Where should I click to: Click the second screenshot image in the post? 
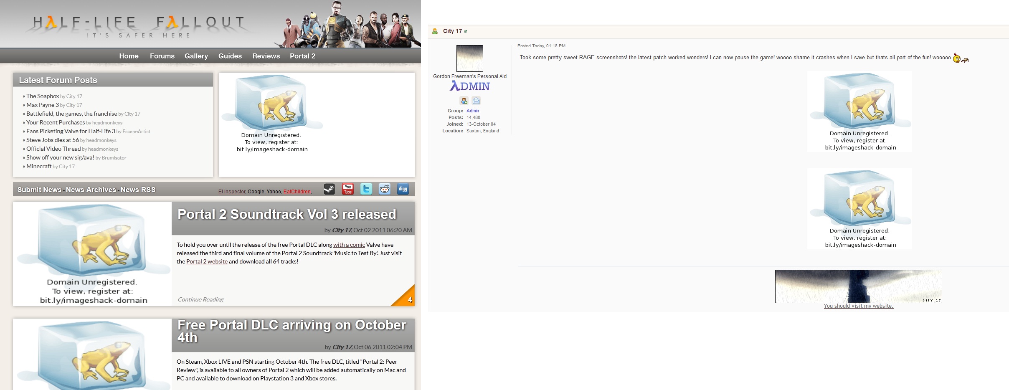click(860, 209)
